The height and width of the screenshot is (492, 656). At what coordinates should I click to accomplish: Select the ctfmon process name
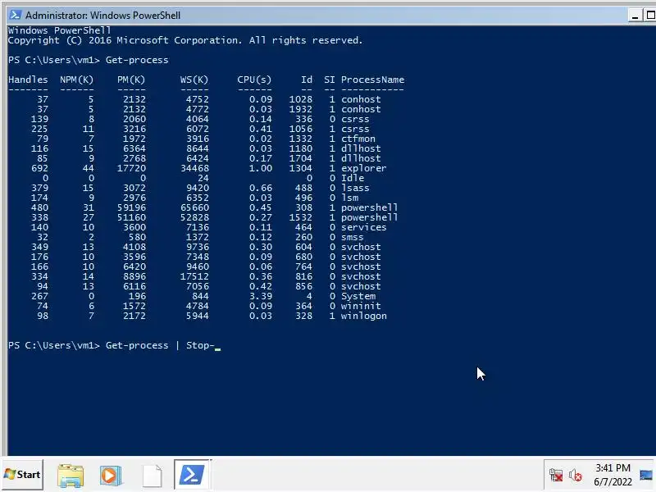(x=358, y=139)
